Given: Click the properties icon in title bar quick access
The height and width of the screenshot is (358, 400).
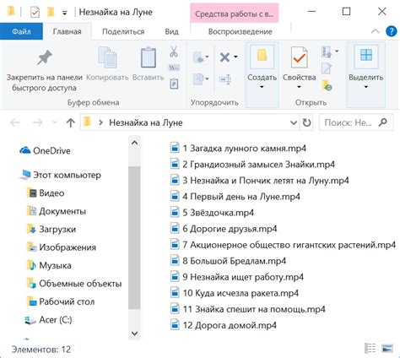Looking at the screenshot, I should [x=35, y=12].
